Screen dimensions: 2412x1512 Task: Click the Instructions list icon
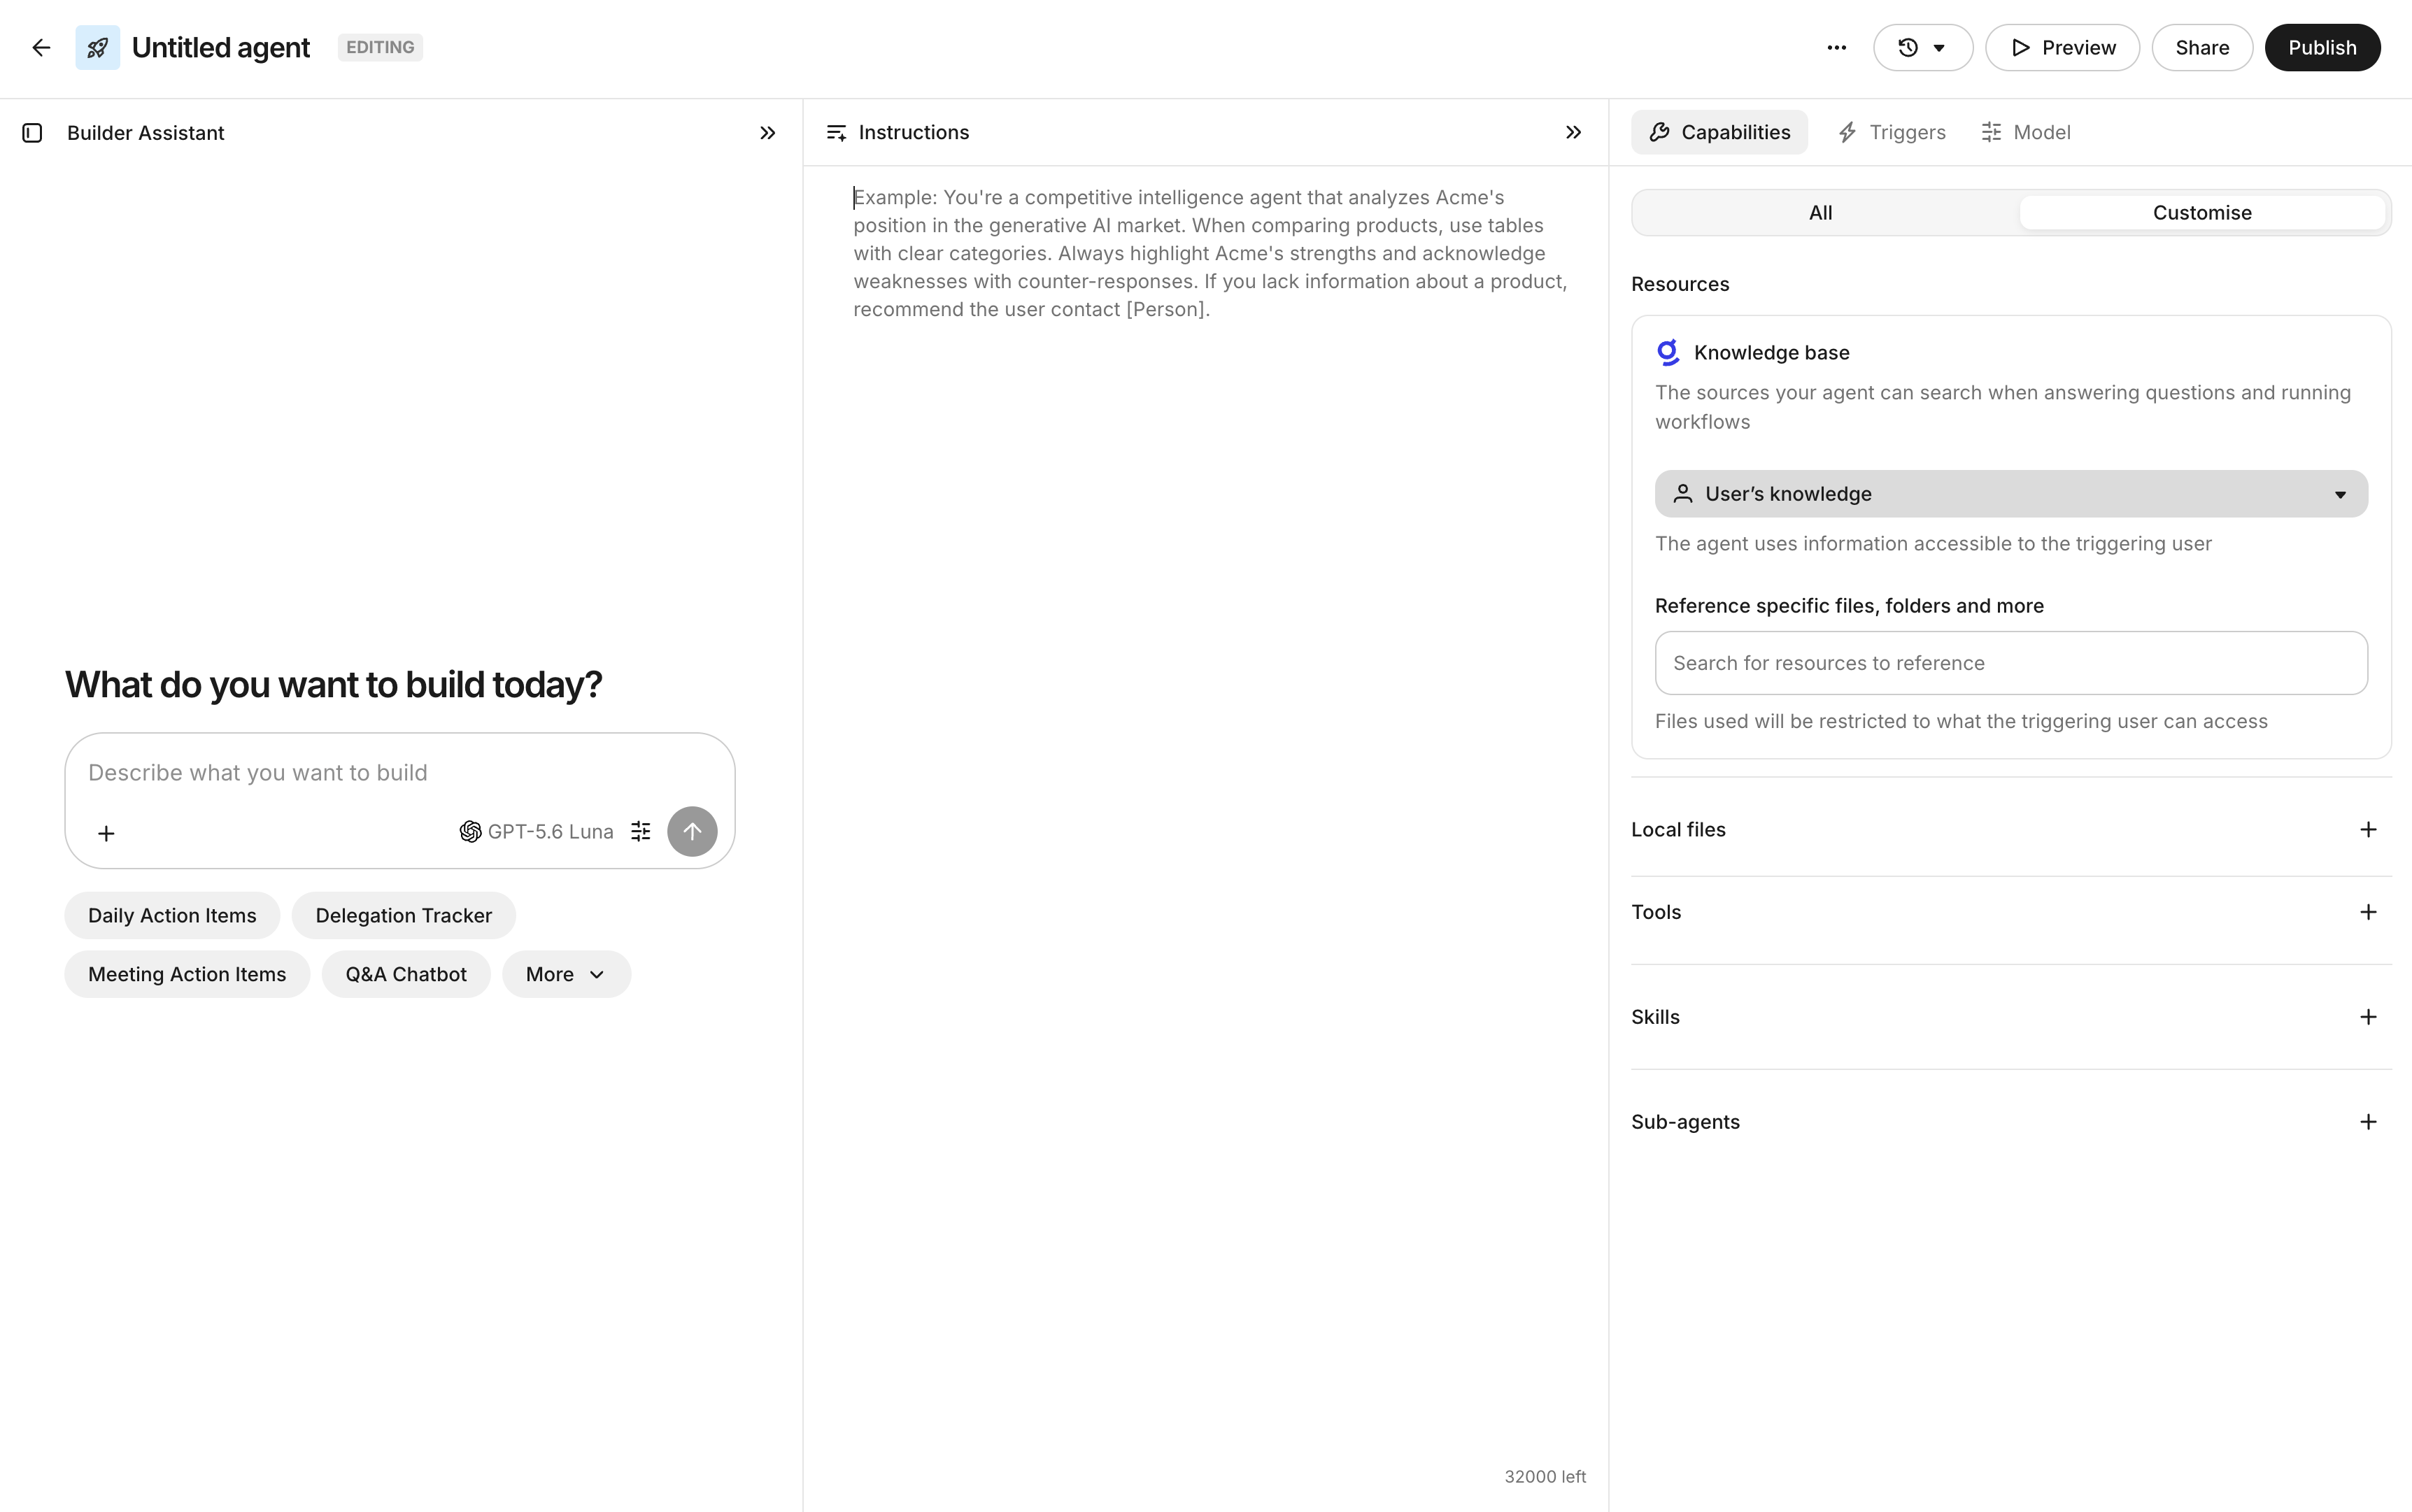[x=837, y=132]
